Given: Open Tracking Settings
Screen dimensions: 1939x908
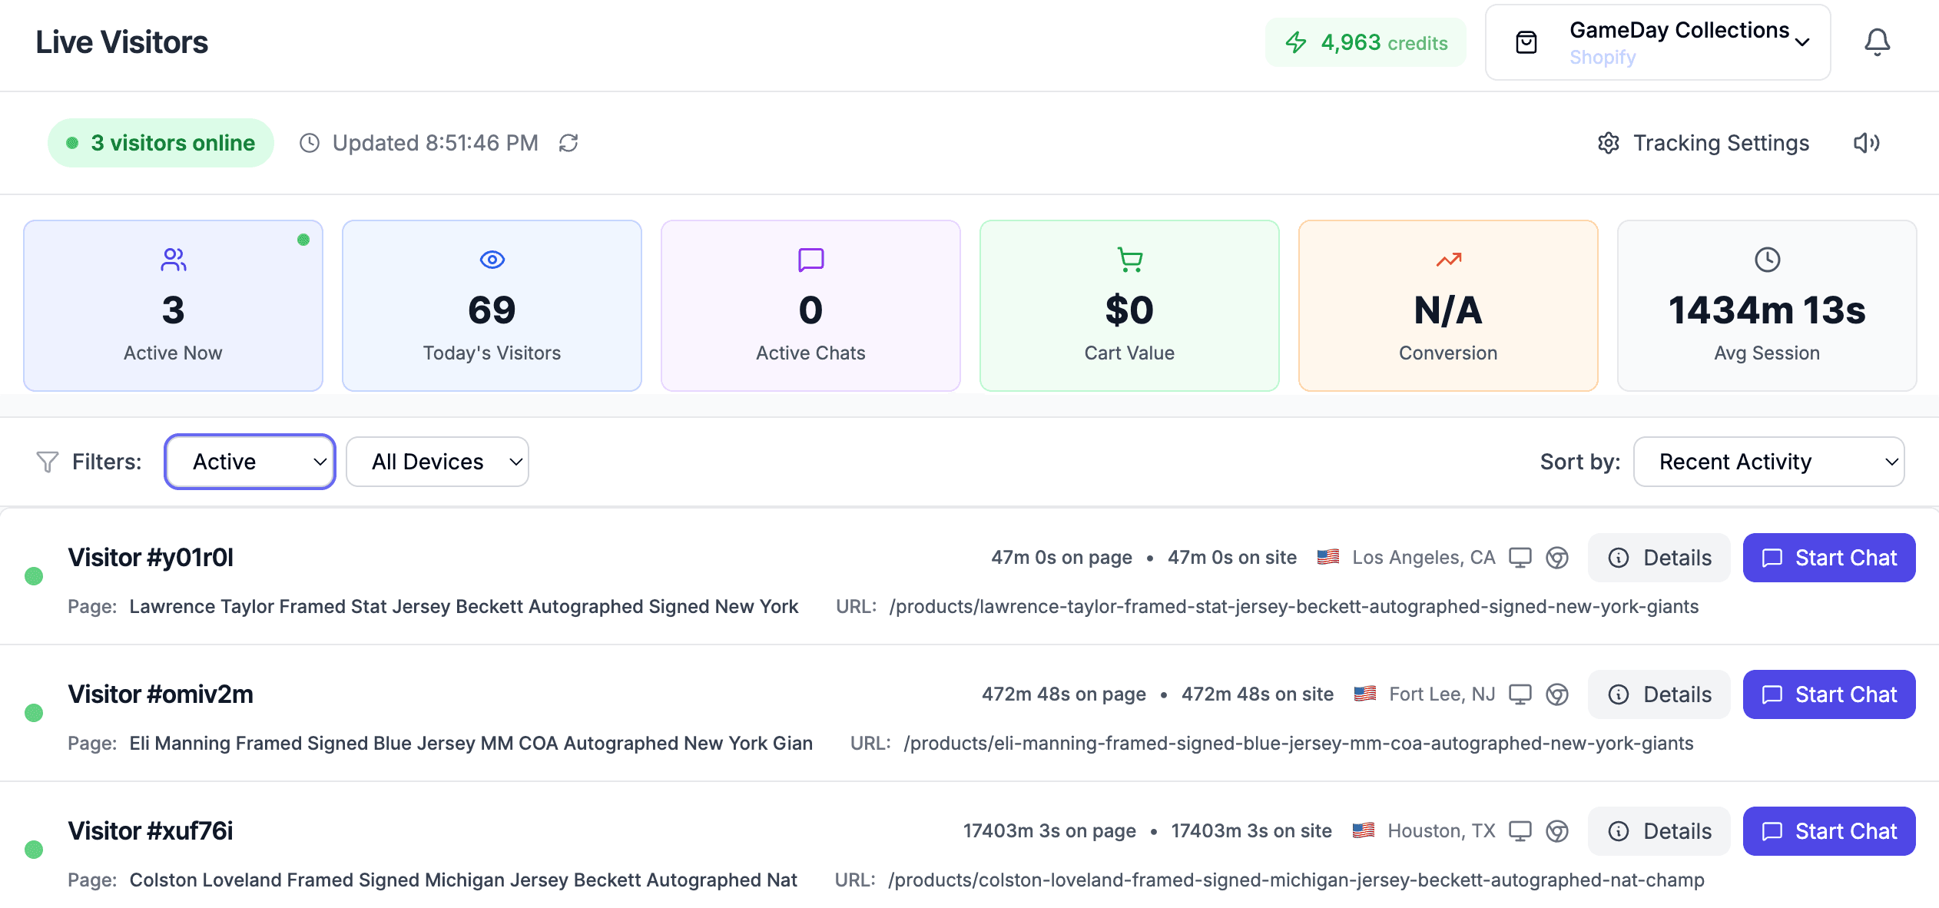Looking at the screenshot, I should [1703, 143].
